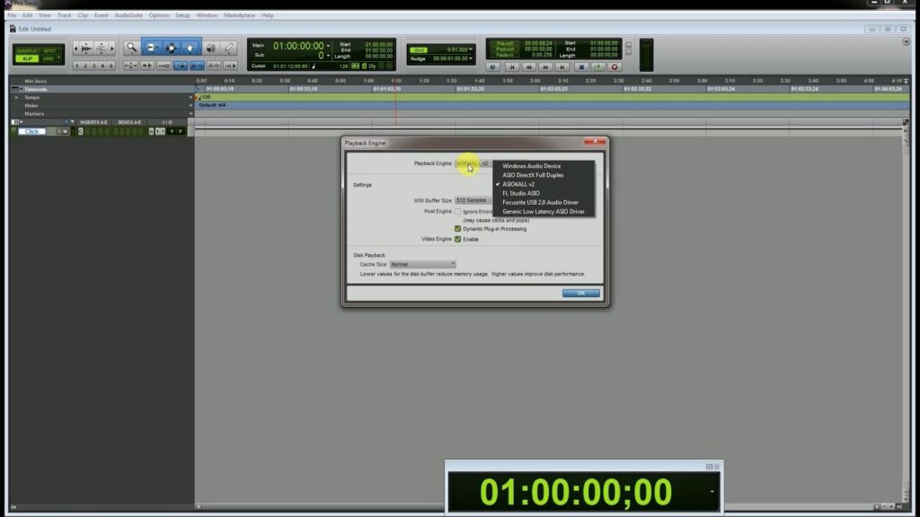This screenshot has height=517, width=920.
Task: Open the Track menu
Action: [64, 15]
